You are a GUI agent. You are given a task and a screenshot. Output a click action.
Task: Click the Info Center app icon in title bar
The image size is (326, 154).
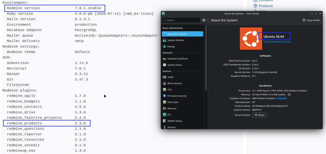pos(163,14)
